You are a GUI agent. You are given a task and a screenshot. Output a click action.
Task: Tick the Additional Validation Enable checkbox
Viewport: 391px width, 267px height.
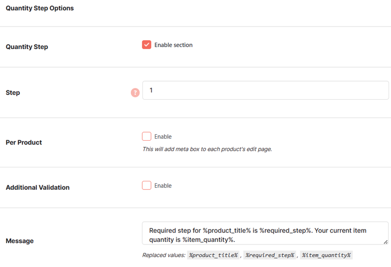coord(146,185)
